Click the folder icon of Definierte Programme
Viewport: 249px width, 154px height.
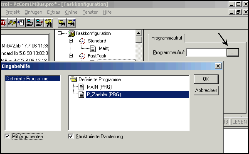click(x=74, y=79)
